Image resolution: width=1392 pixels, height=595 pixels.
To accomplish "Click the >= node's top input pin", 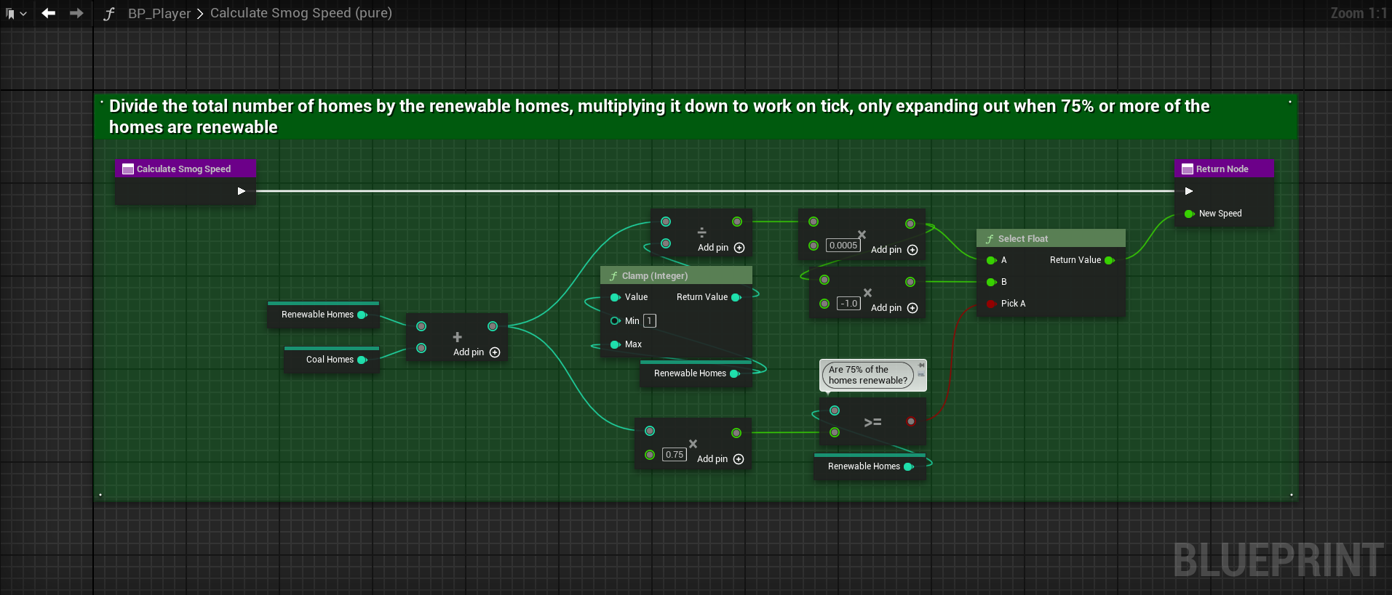I will [835, 410].
